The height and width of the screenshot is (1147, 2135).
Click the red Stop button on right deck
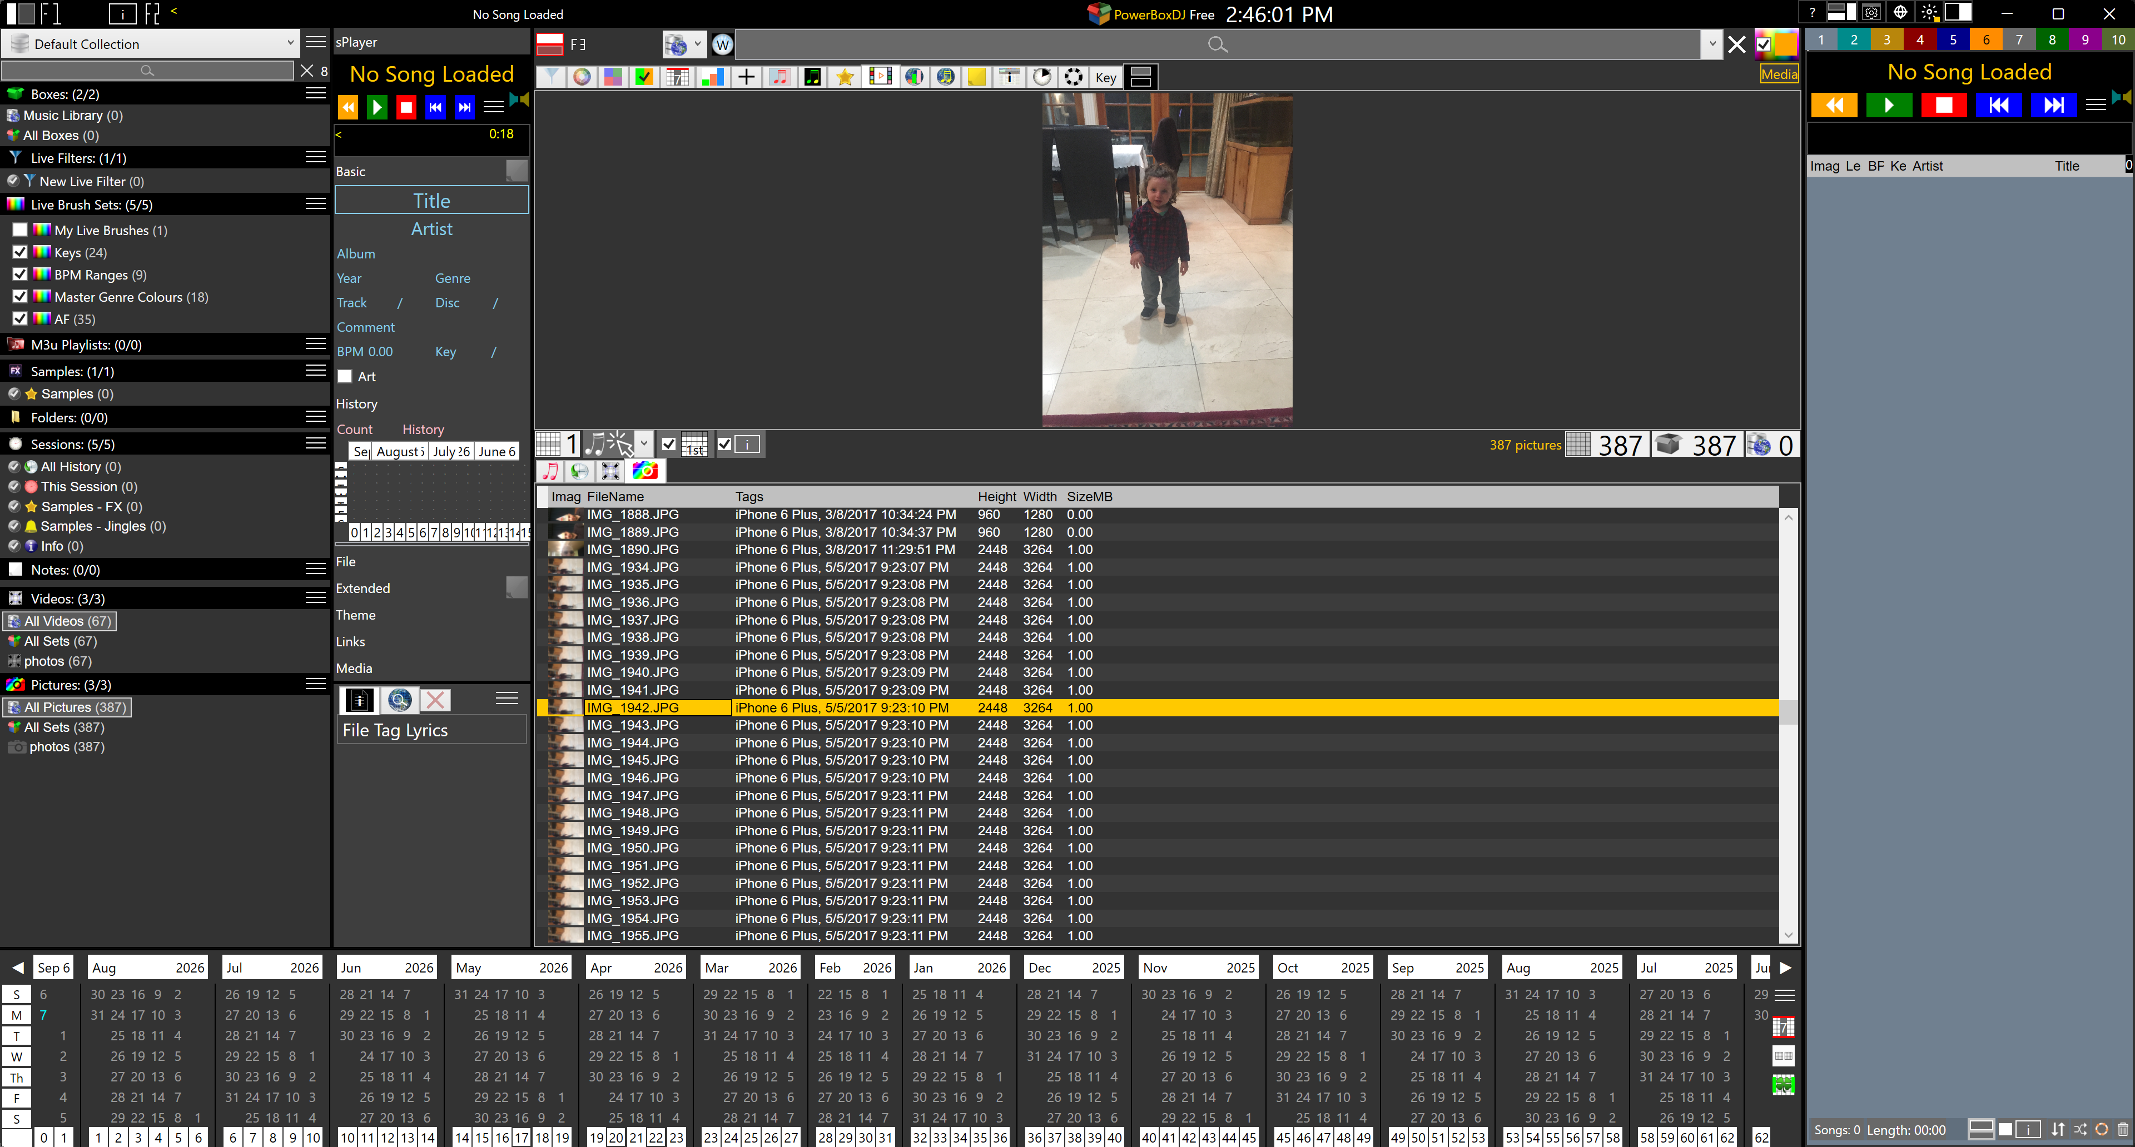(1944, 105)
